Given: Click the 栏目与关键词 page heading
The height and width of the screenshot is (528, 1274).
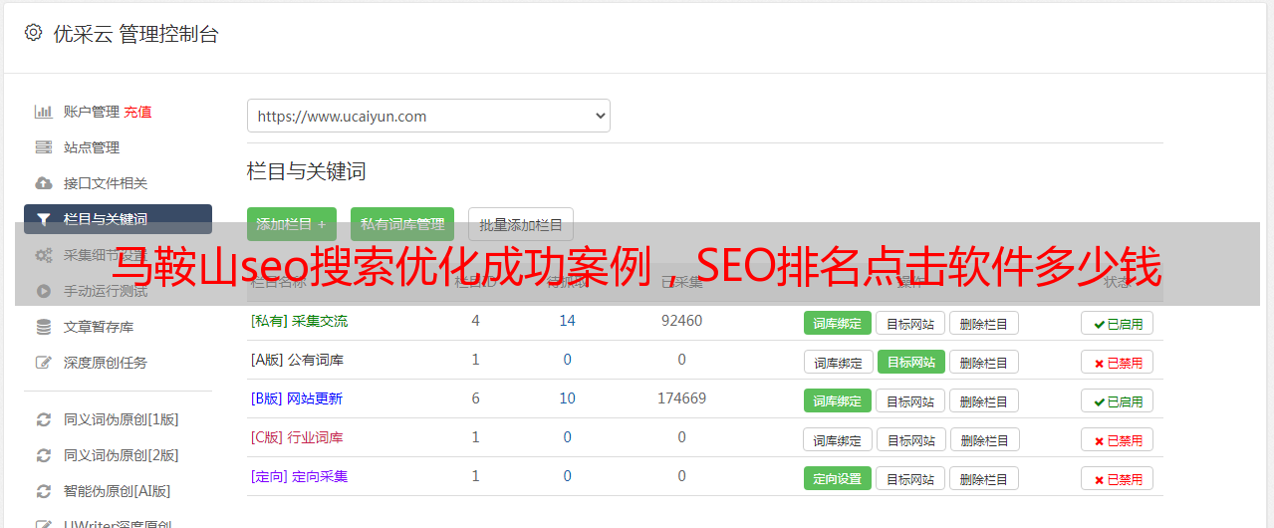Looking at the screenshot, I should pos(307,171).
